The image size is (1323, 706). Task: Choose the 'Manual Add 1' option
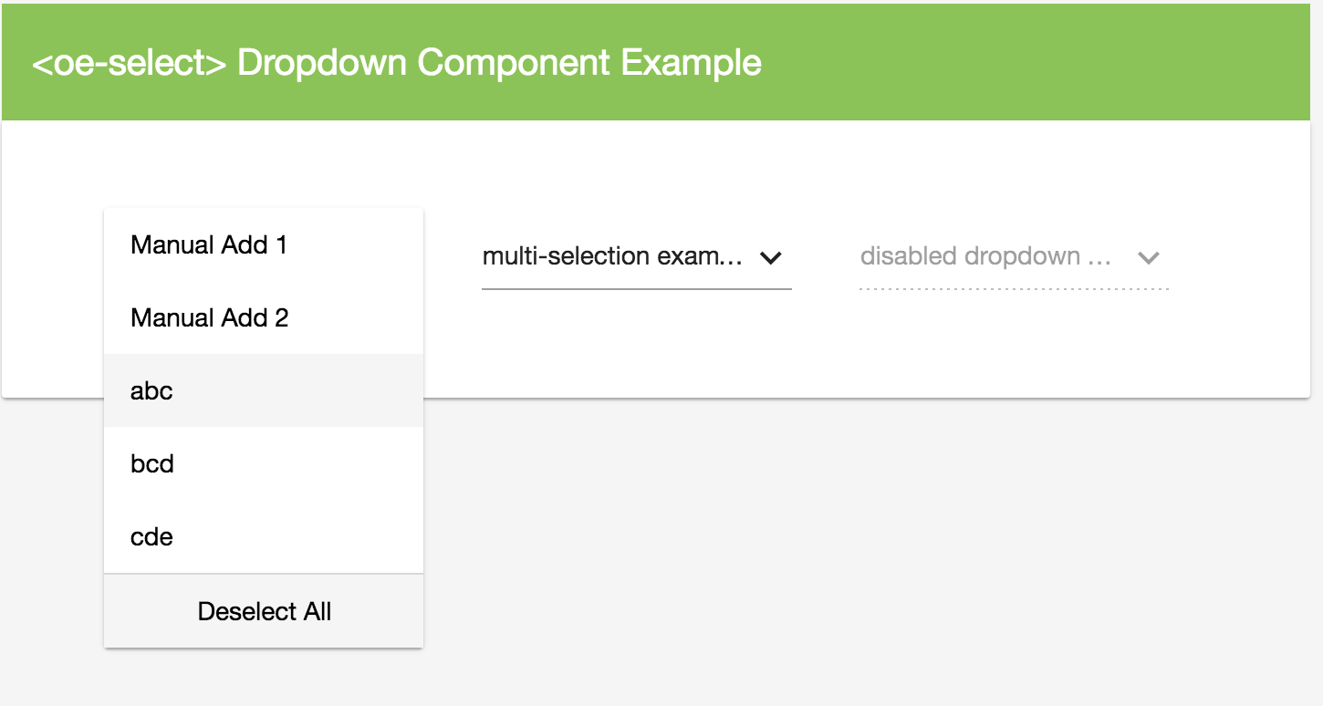point(264,244)
